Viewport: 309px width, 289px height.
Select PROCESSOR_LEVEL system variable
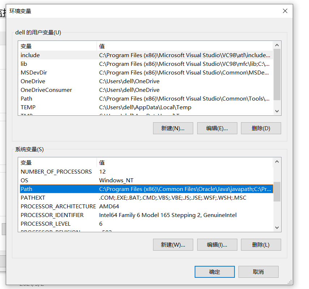tap(147, 224)
